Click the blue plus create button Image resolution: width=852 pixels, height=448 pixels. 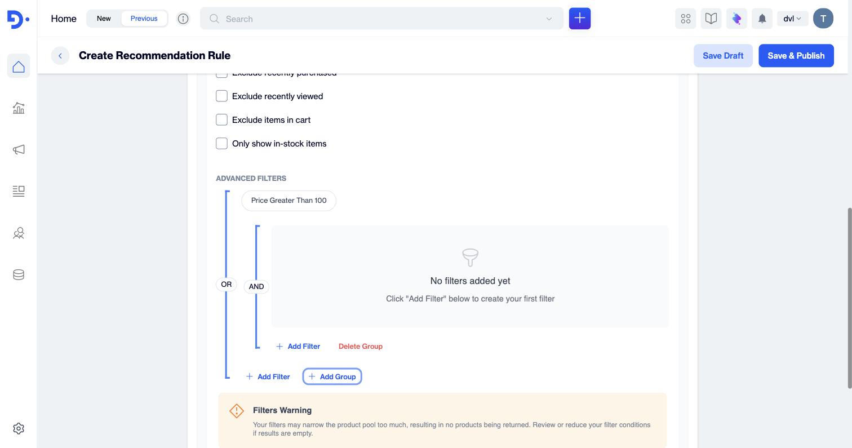tap(580, 19)
